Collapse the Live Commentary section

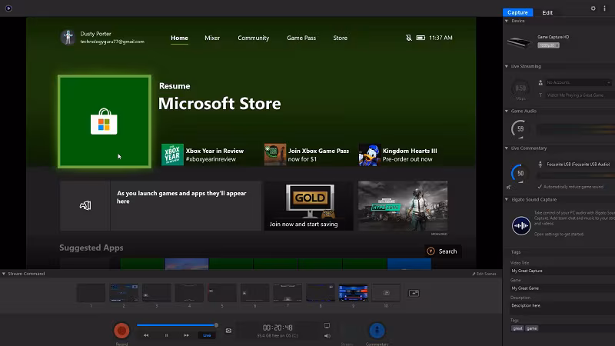tap(507, 148)
